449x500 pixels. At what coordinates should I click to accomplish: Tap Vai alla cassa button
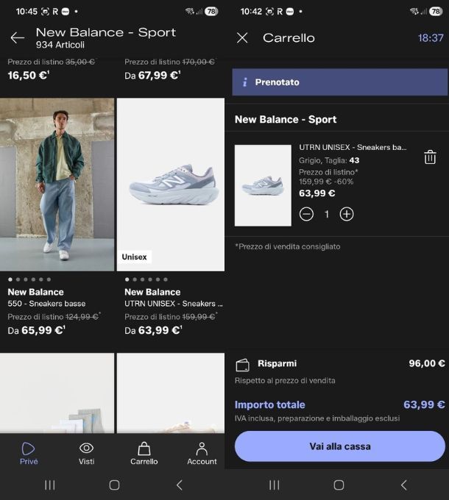(340, 446)
